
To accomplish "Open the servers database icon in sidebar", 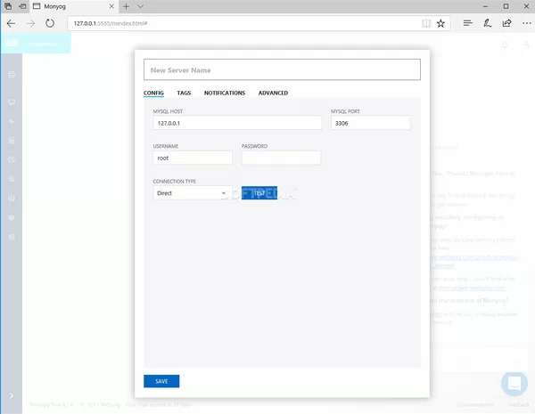I will [12, 74].
